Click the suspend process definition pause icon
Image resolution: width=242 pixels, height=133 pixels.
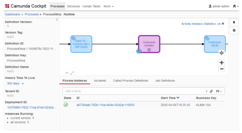click(234, 22)
